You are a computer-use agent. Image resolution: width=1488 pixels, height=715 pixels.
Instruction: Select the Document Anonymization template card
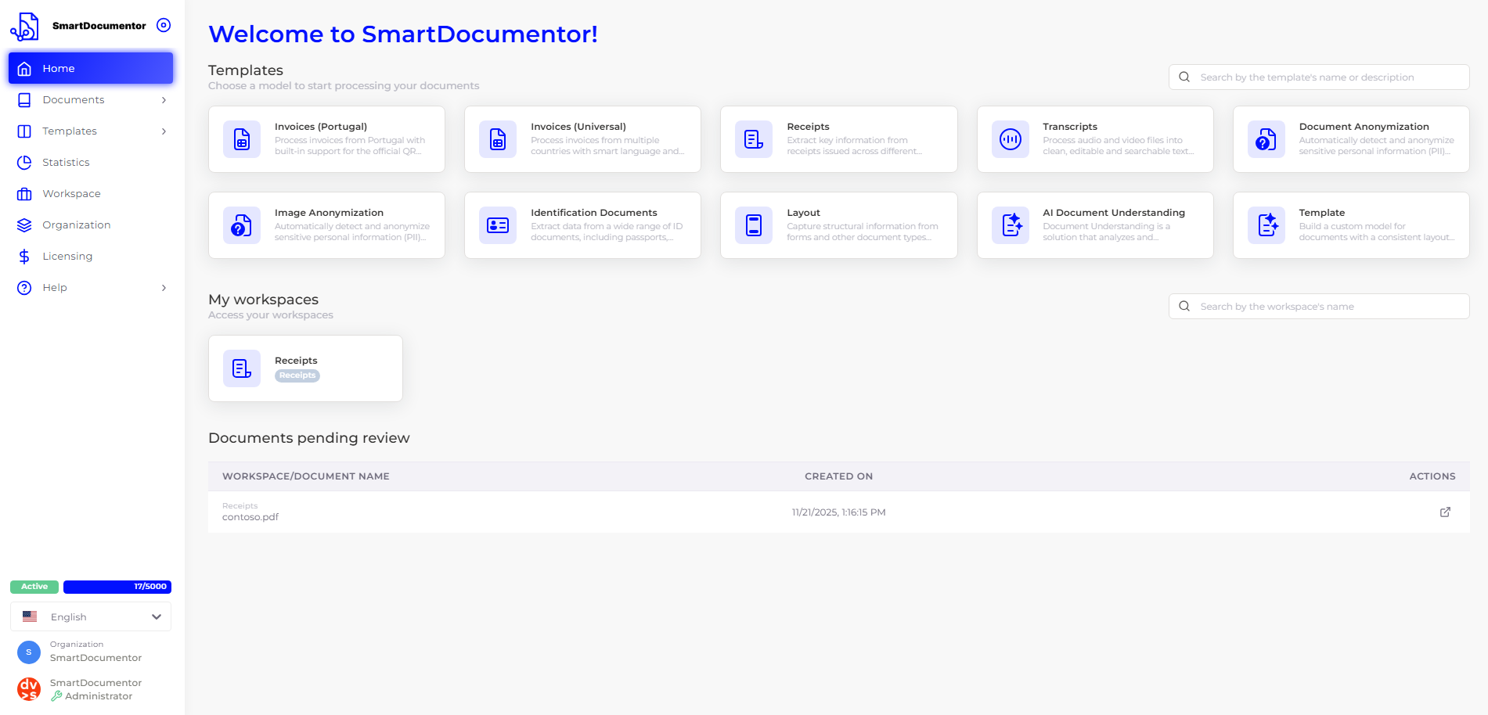pyautogui.click(x=1350, y=139)
